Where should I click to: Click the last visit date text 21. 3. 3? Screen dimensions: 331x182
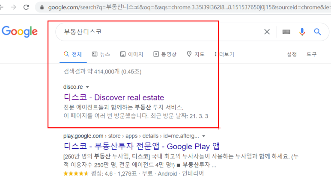(x=199, y=116)
